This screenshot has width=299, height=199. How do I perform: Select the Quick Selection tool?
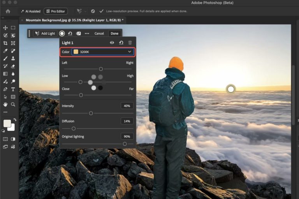[x=5, y=35]
